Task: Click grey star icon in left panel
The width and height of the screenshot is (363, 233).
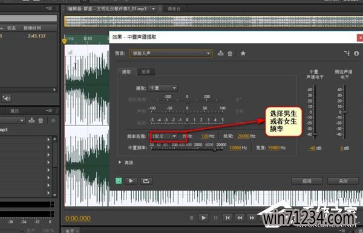Action: (x=53, y=120)
